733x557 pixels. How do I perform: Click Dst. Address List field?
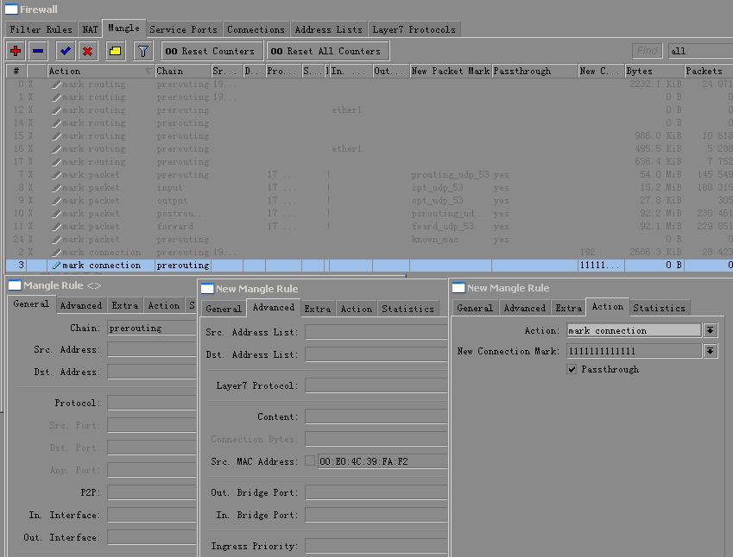(376, 354)
